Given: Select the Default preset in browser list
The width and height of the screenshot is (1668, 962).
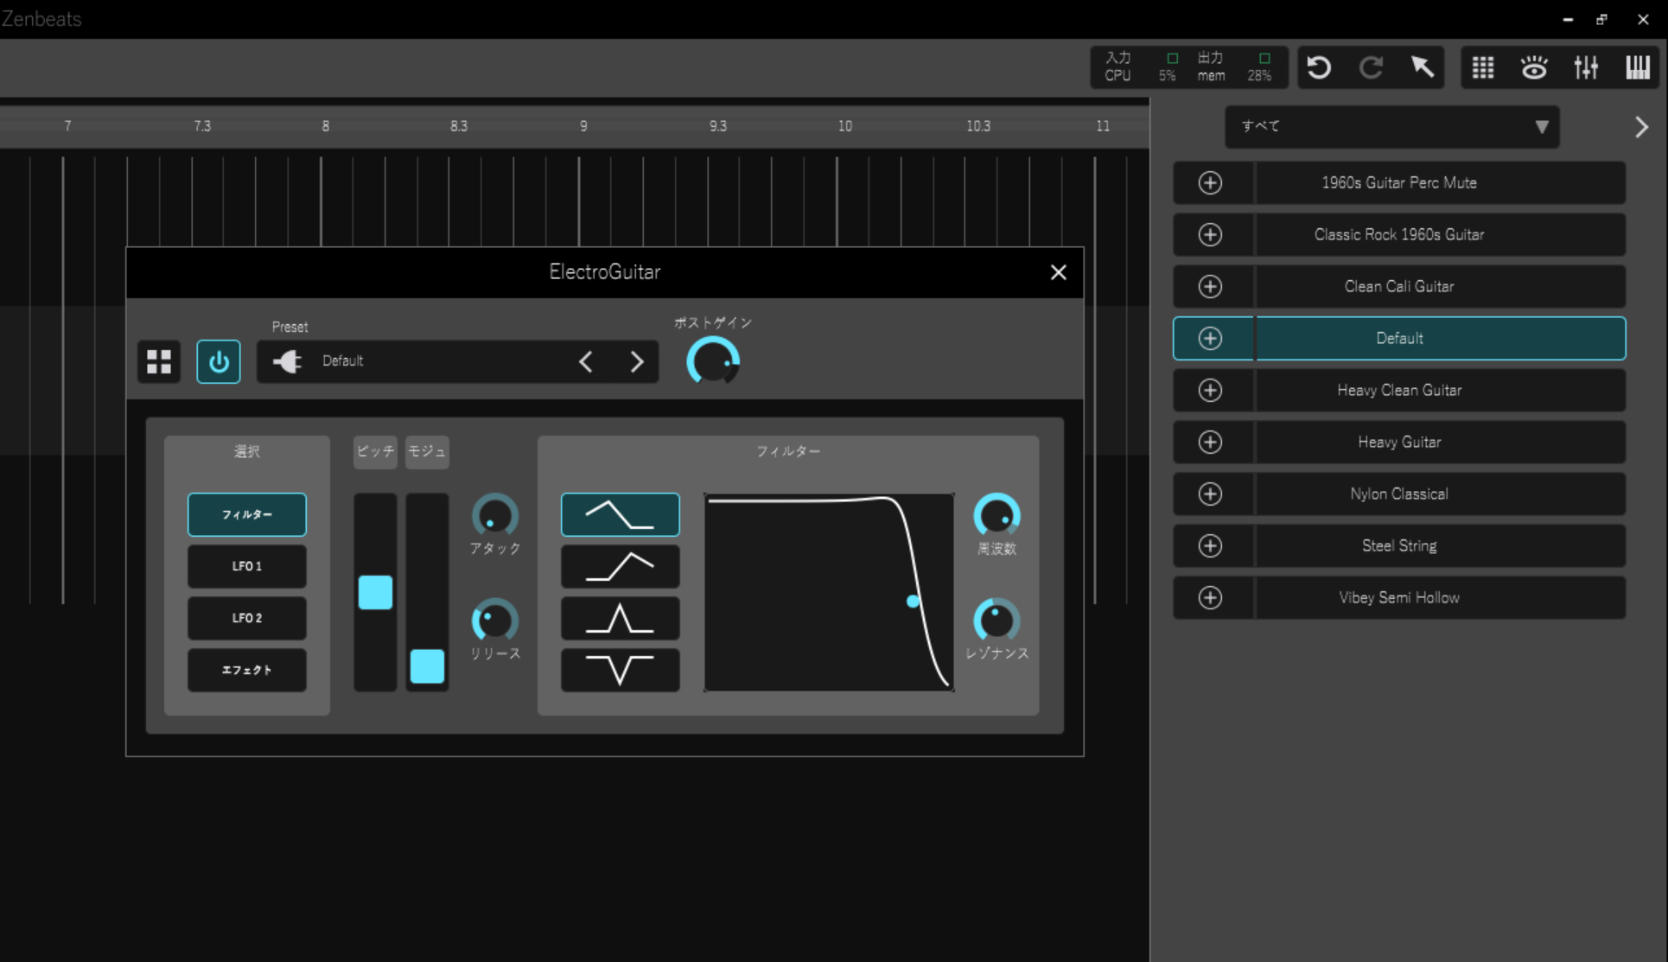Looking at the screenshot, I should pos(1441,338).
